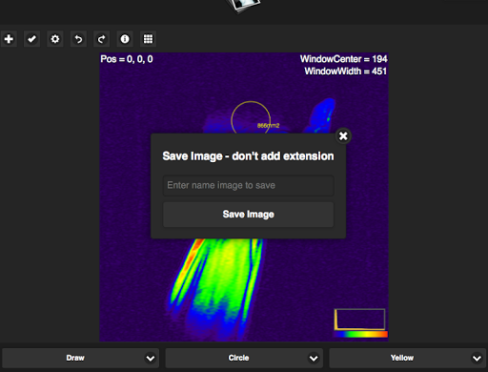The image size is (488, 372).
Task: Click the photo stack logo at top
Action: [x=244, y=6]
